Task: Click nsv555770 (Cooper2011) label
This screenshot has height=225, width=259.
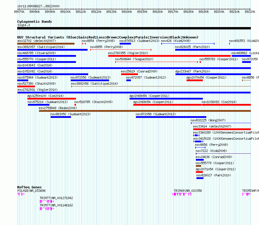Action: [37, 59]
